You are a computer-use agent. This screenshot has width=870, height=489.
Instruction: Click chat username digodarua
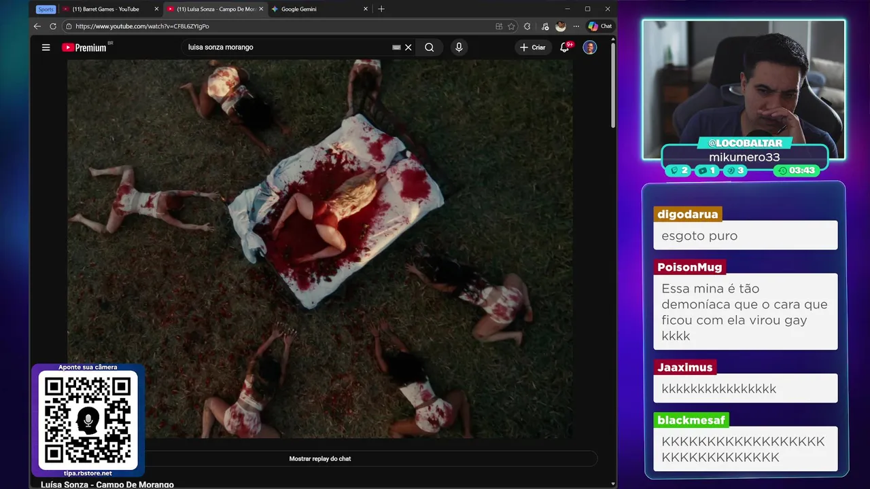(x=687, y=215)
